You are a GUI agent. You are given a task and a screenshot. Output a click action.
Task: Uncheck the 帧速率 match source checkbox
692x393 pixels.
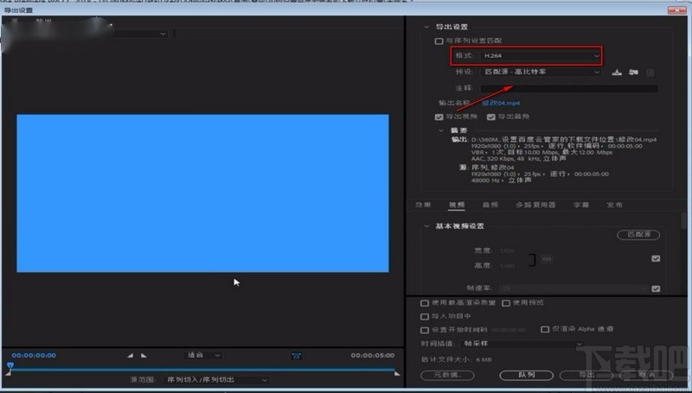click(x=656, y=289)
